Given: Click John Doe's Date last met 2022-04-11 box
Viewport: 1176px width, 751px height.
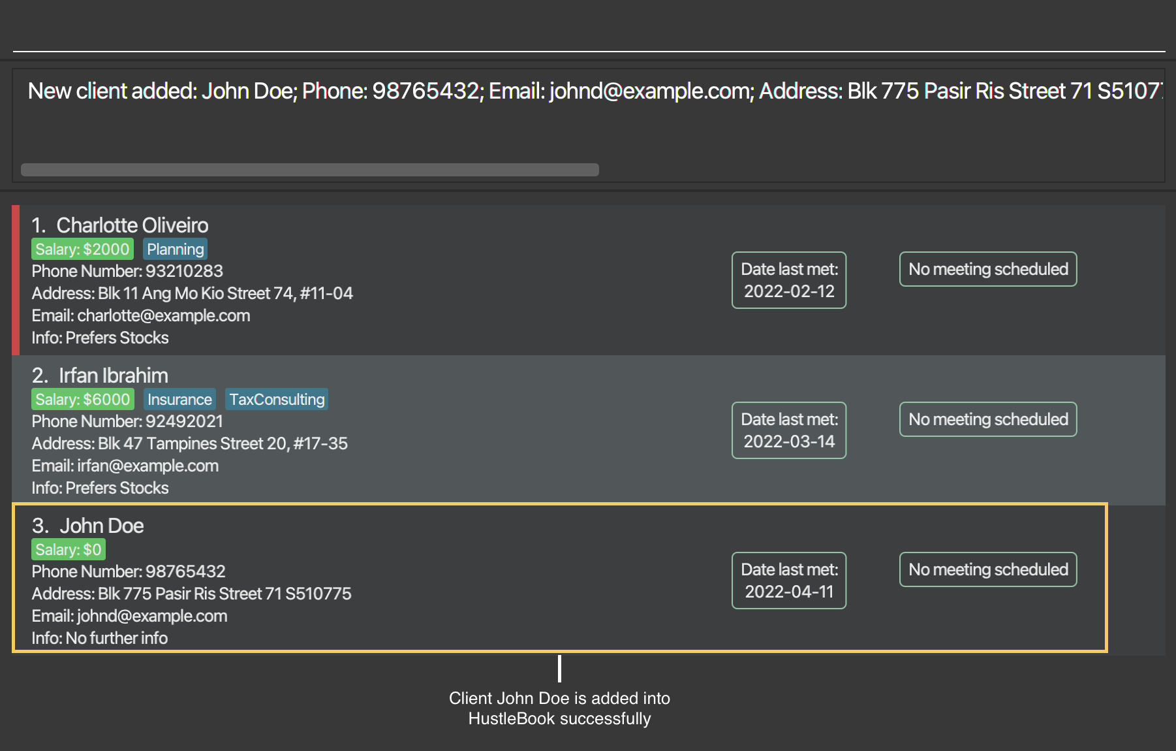Looking at the screenshot, I should coord(789,581).
